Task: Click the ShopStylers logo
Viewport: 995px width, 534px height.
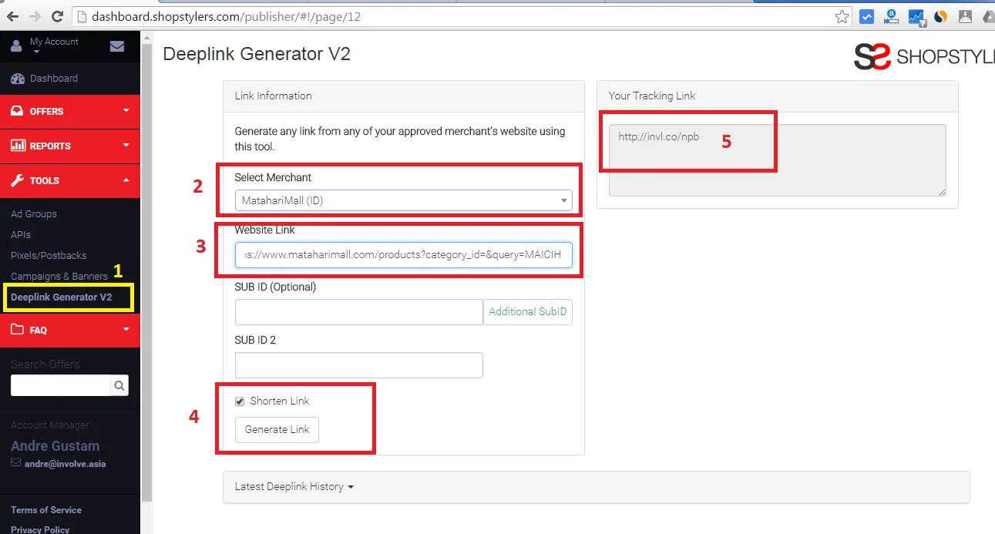Action: point(923,56)
